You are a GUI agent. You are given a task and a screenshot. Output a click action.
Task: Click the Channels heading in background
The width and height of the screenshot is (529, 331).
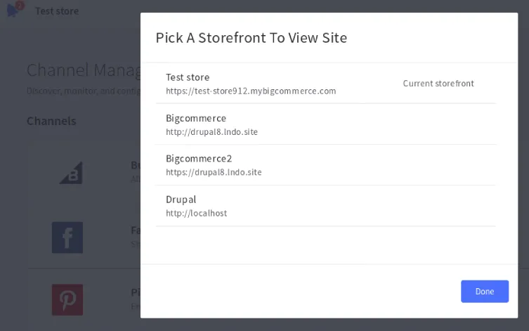[51, 121]
